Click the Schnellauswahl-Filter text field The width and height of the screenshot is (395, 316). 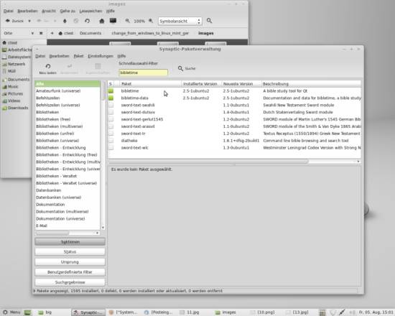143,73
